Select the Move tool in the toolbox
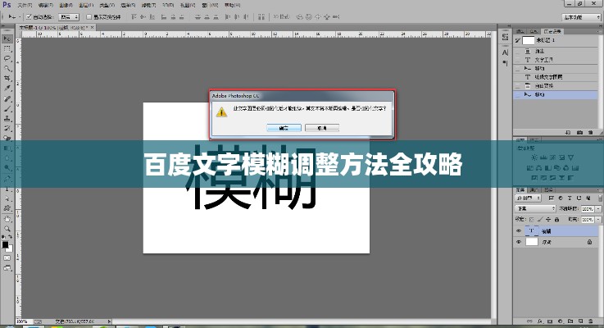 pos(7,39)
